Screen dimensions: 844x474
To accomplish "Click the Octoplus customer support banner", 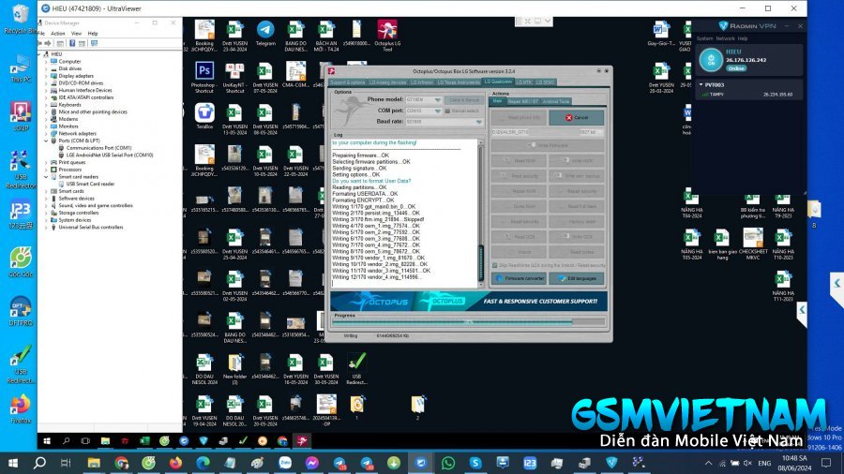I will click(x=469, y=302).
